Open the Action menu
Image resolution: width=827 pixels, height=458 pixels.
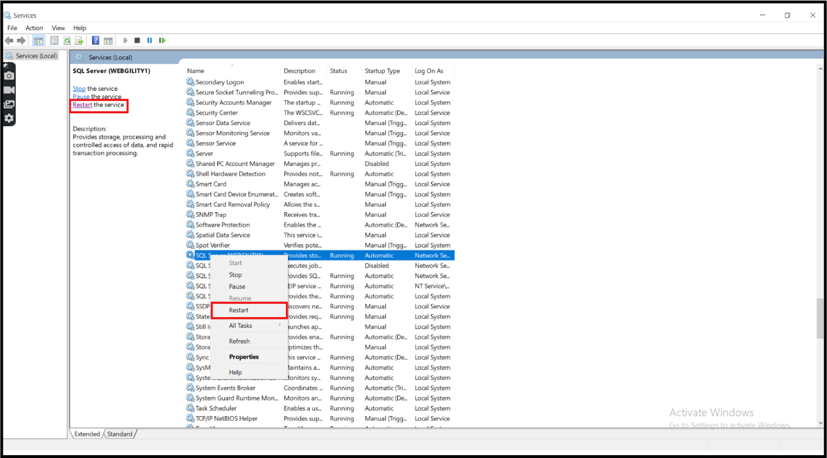[34, 28]
